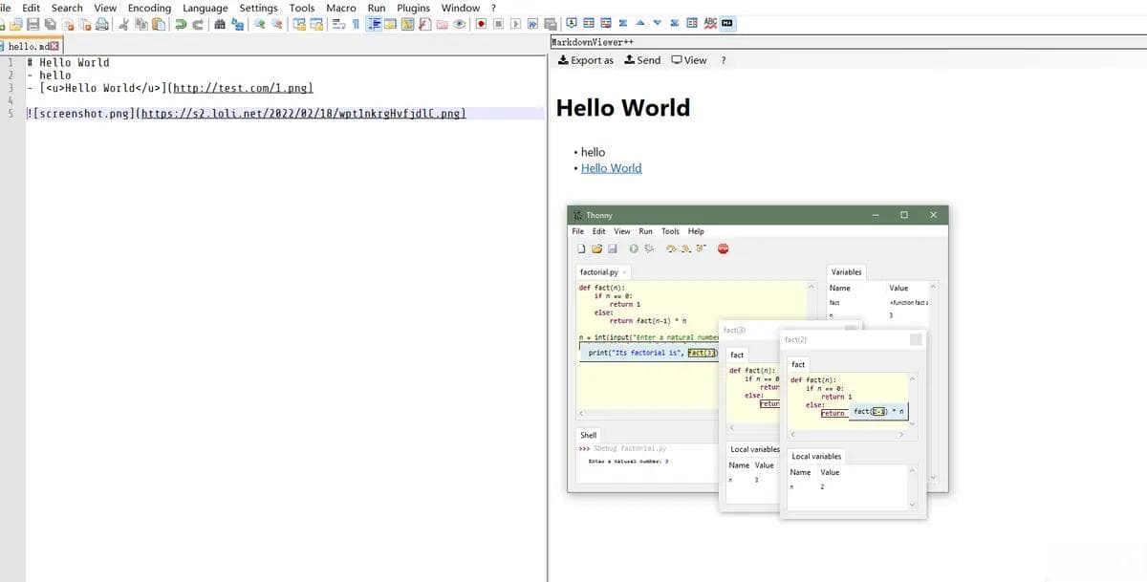Click the test.com/1.png URL in editor
Screen dimensions: 1147x582
click(242, 88)
